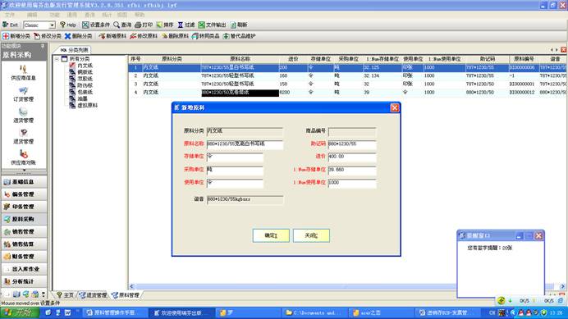
Task: Open the 销售管理 module
Action: pos(24,232)
